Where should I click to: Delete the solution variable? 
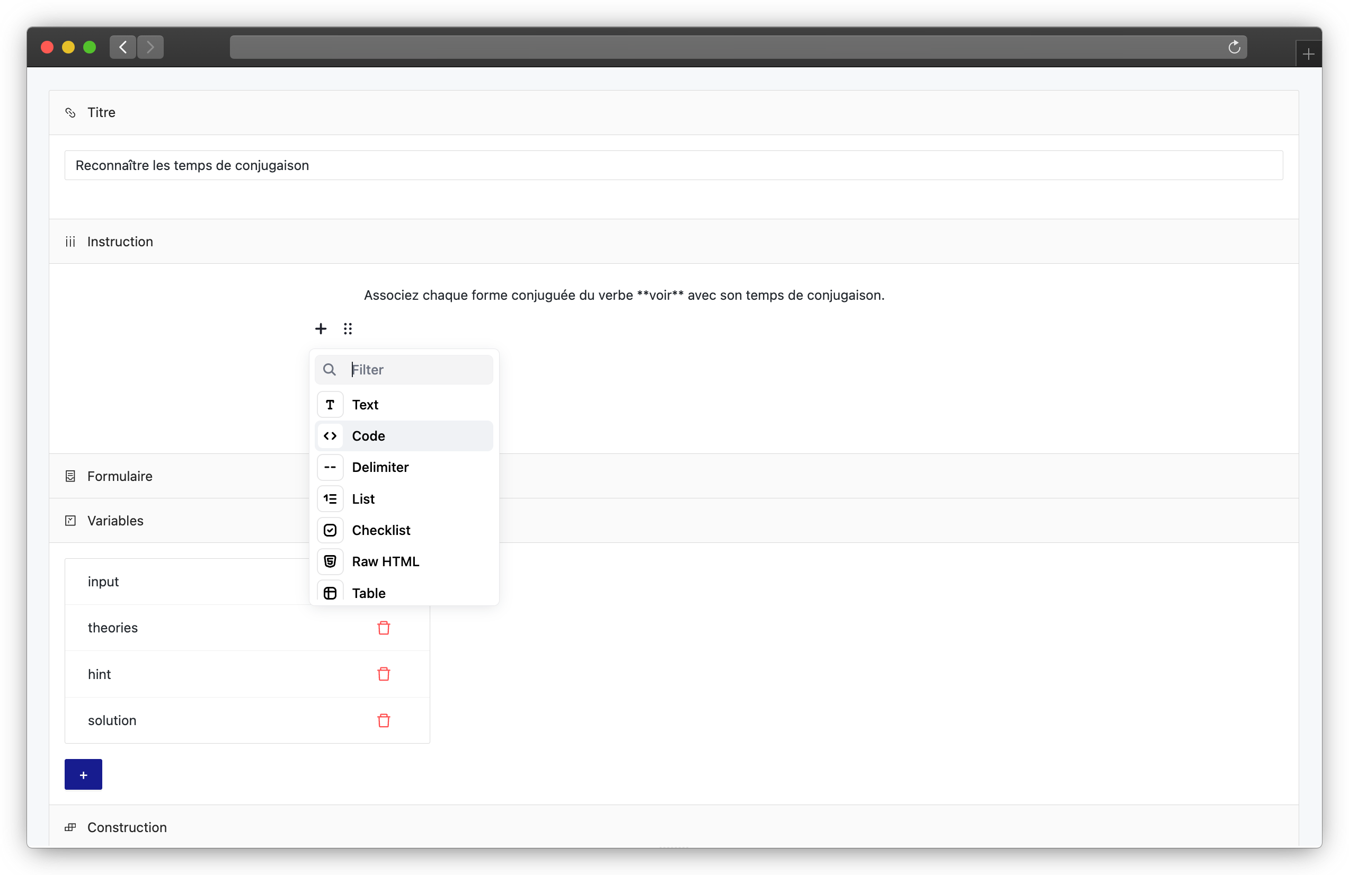click(x=384, y=720)
